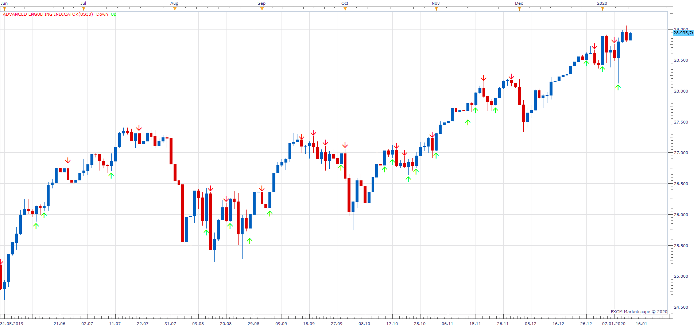Click the 28.000 price axis label

tap(681, 91)
